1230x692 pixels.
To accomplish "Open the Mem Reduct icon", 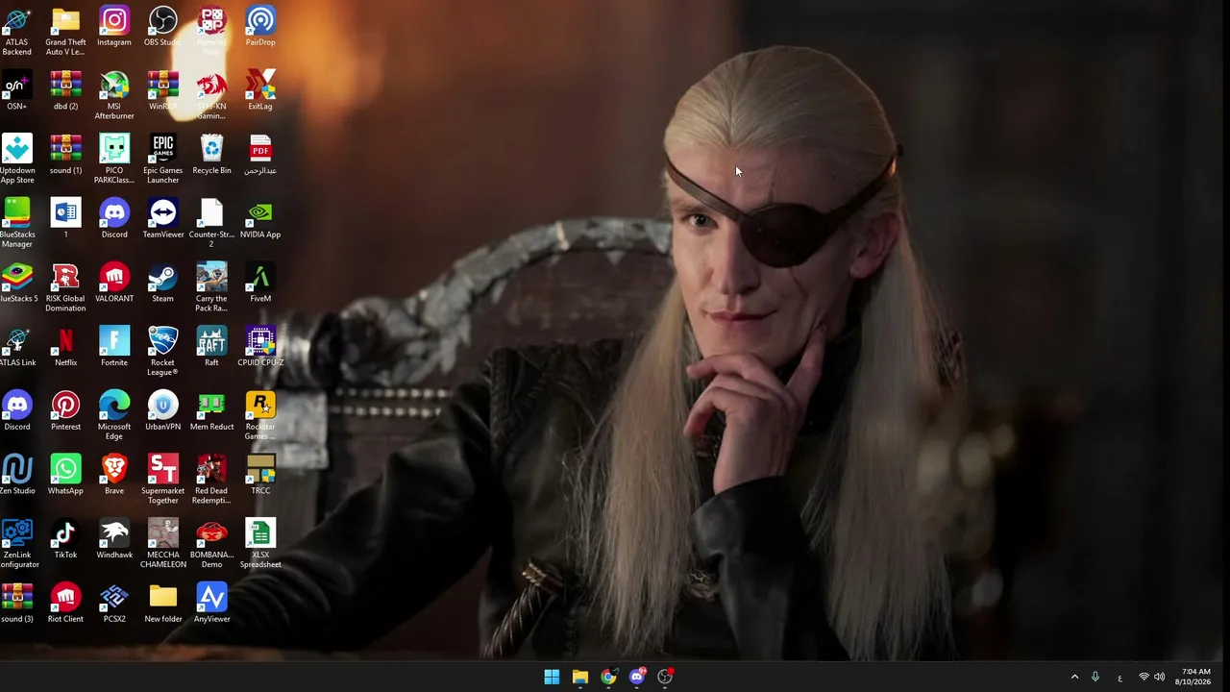I will tap(211, 411).
